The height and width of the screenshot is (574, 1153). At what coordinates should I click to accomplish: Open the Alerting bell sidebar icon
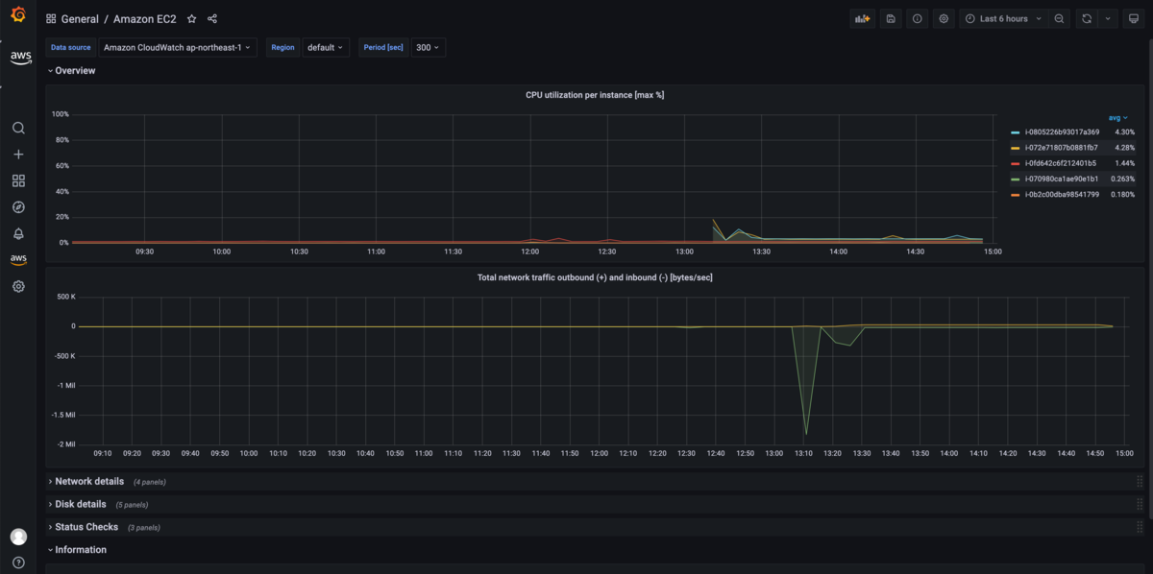[18, 233]
